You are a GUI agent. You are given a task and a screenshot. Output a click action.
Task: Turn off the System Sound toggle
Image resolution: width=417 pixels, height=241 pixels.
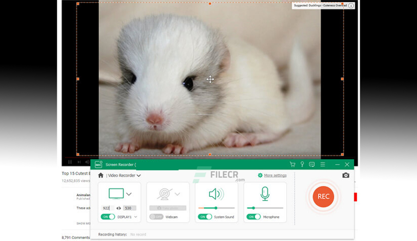205,217
